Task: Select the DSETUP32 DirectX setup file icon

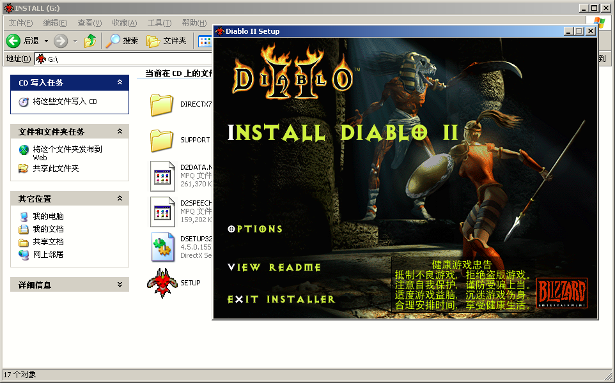Action: (x=163, y=247)
